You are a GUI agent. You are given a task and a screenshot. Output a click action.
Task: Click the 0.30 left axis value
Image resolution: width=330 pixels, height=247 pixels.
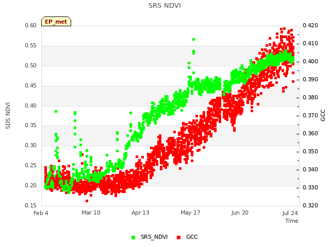tap(31, 145)
